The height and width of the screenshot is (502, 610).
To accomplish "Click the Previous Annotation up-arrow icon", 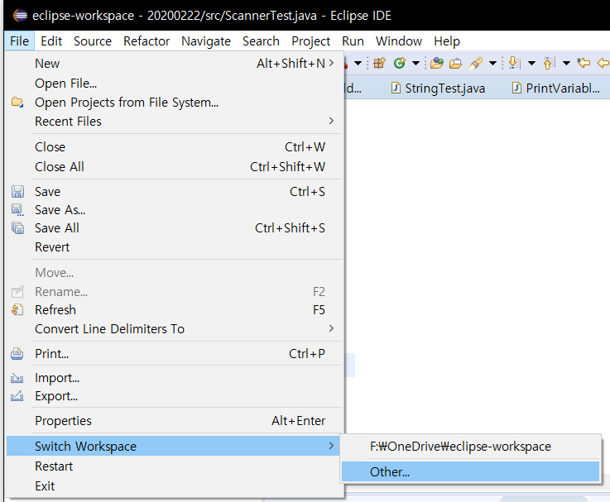I will [x=549, y=63].
